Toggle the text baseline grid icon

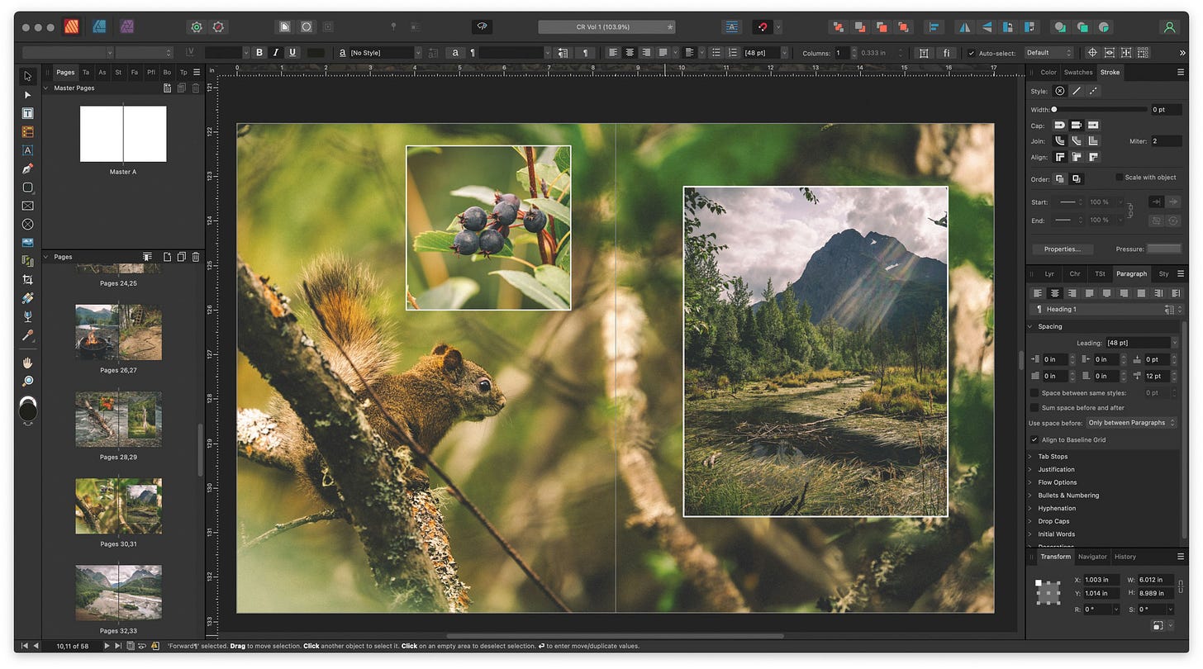pos(732,27)
